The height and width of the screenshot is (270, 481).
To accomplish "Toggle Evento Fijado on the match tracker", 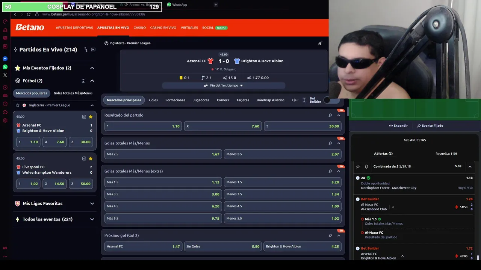I will 430,126.
